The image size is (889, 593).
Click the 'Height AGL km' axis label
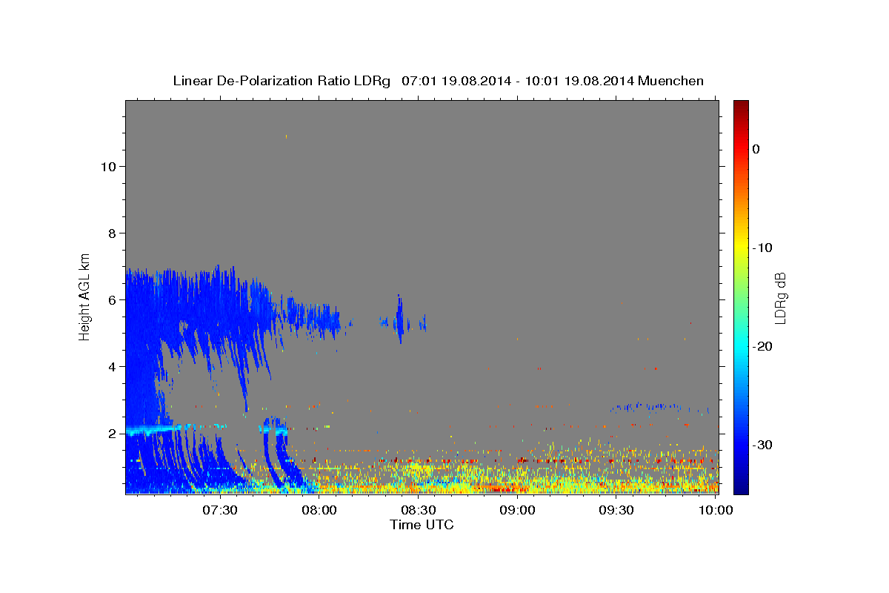(x=85, y=296)
